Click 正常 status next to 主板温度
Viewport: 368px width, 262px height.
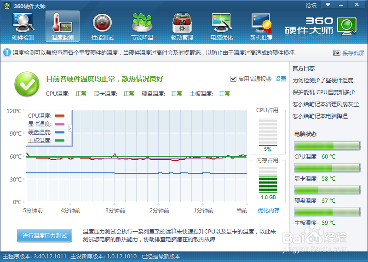(224, 94)
